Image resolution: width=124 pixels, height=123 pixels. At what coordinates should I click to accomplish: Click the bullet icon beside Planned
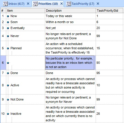point(8,48)
